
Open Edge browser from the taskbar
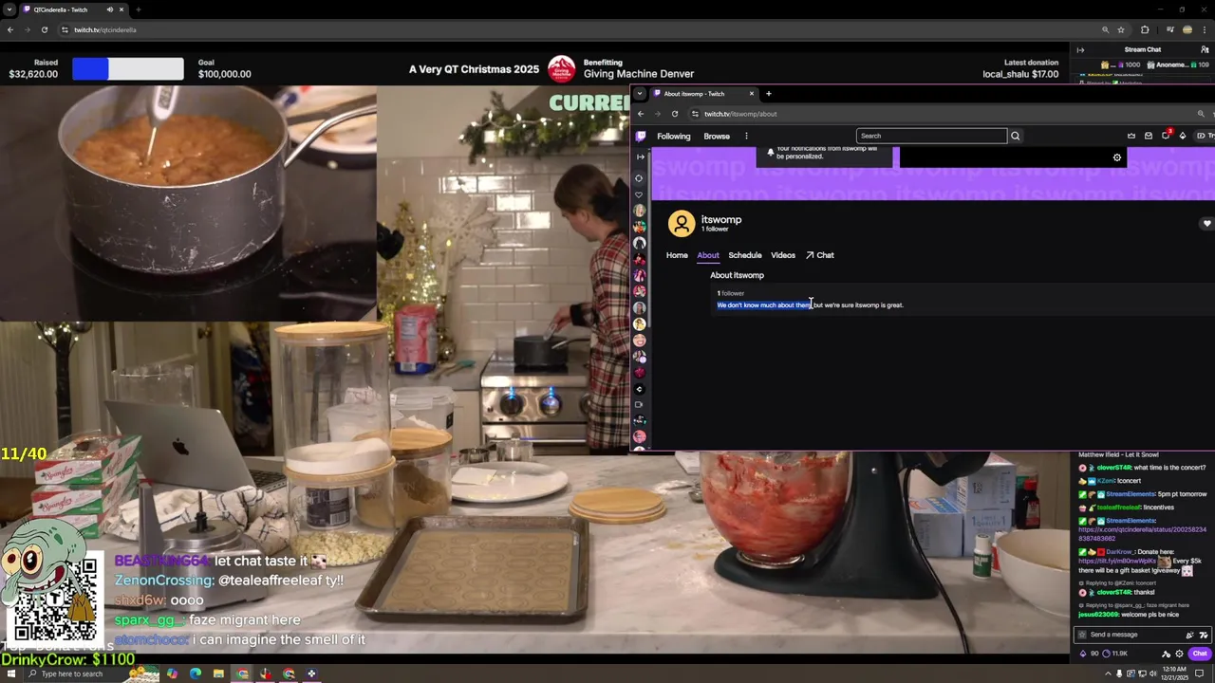tap(196, 674)
